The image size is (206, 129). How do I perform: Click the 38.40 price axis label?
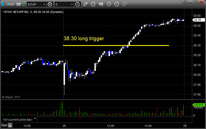pos(197,35)
